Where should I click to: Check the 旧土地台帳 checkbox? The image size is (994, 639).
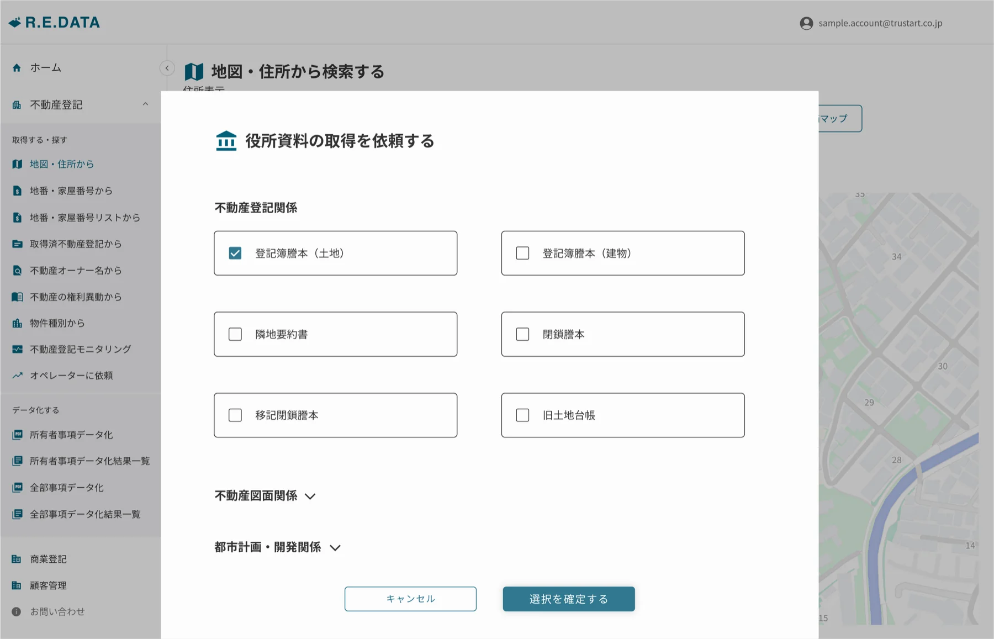[x=522, y=415]
